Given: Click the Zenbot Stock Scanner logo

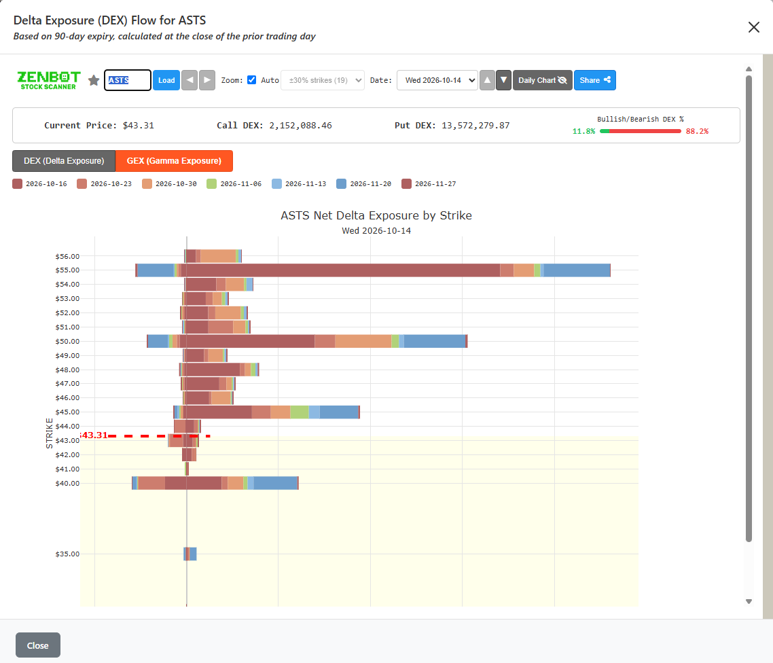Looking at the screenshot, I should tap(48, 80).
